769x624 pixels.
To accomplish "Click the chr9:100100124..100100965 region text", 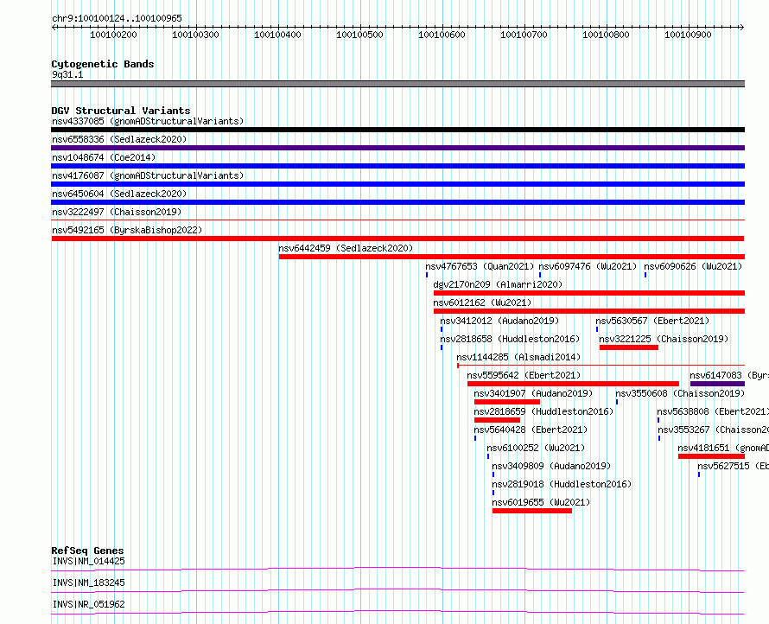I will [x=117, y=18].
